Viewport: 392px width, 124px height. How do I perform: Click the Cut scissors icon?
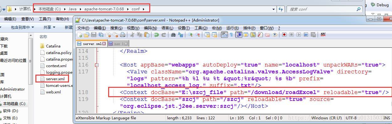pyautogui.click(x=132, y=35)
